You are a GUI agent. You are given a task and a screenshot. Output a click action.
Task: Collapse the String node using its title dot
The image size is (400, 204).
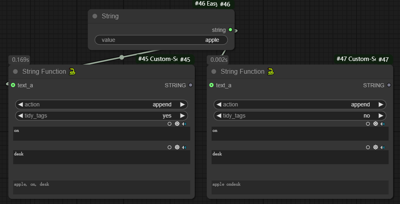tap(95, 16)
